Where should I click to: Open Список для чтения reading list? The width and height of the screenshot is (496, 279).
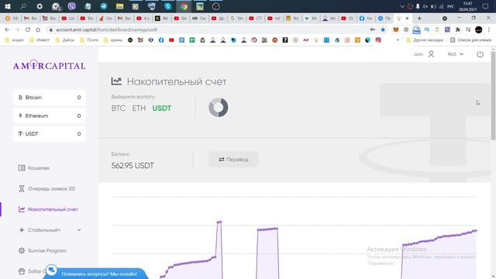(x=470, y=40)
